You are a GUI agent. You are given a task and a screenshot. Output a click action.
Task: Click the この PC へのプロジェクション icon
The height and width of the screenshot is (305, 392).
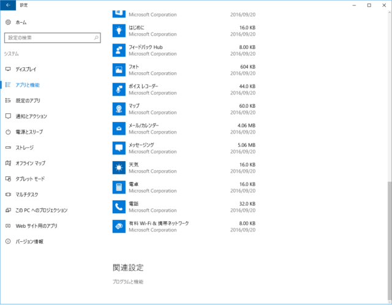8,210
